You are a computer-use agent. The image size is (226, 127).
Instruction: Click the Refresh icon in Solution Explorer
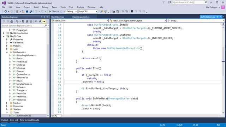[23, 21]
